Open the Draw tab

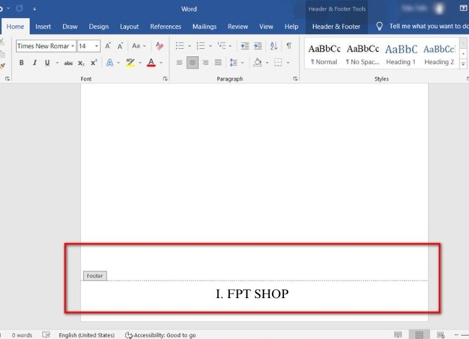[70, 27]
